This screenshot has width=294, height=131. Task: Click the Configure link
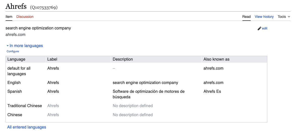click(13, 51)
